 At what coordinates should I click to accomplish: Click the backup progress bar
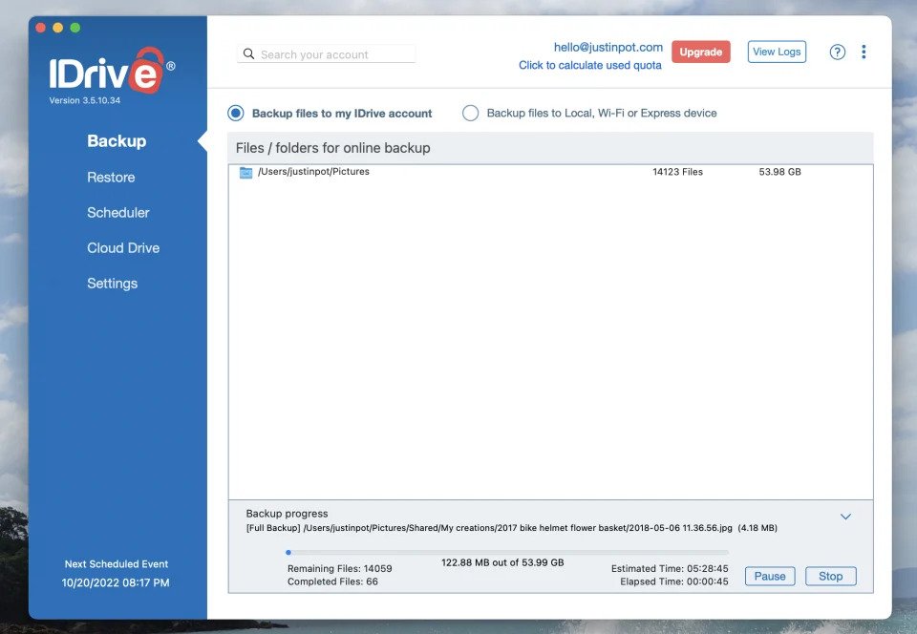click(506, 552)
